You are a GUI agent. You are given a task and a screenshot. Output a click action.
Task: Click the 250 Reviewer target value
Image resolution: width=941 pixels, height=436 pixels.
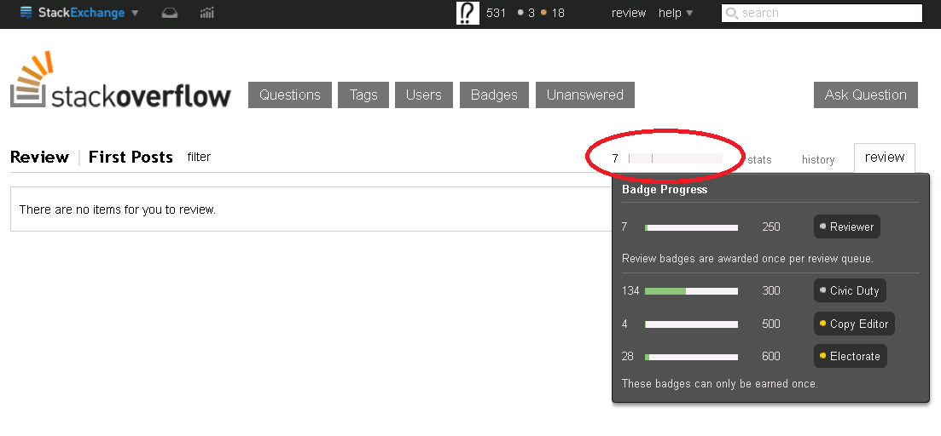[771, 227]
